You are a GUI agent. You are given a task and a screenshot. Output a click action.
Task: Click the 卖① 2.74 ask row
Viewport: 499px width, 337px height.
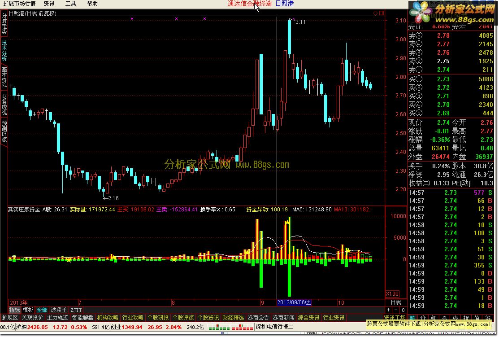[x=451, y=70]
